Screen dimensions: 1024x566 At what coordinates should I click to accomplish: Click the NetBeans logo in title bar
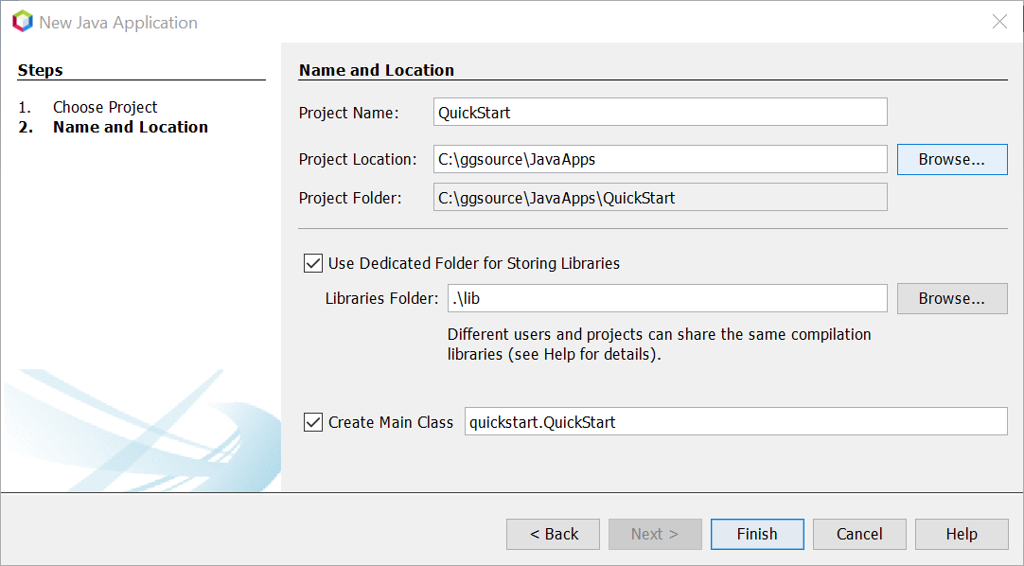[x=22, y=22]
